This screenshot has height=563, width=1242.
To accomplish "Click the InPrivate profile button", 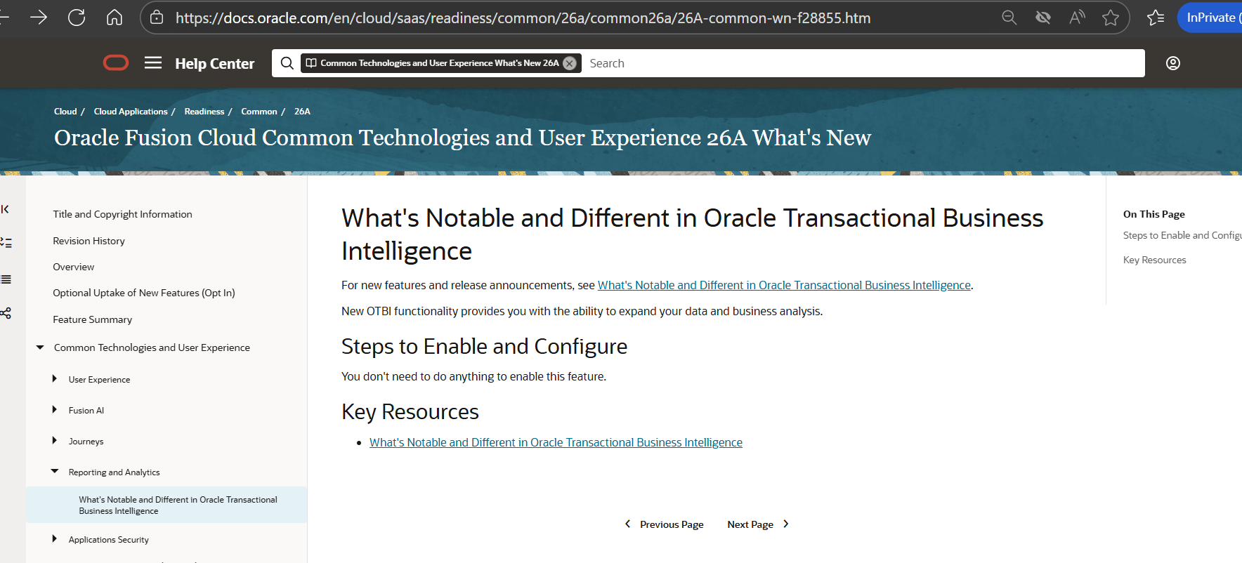I will coord(1210,18).
